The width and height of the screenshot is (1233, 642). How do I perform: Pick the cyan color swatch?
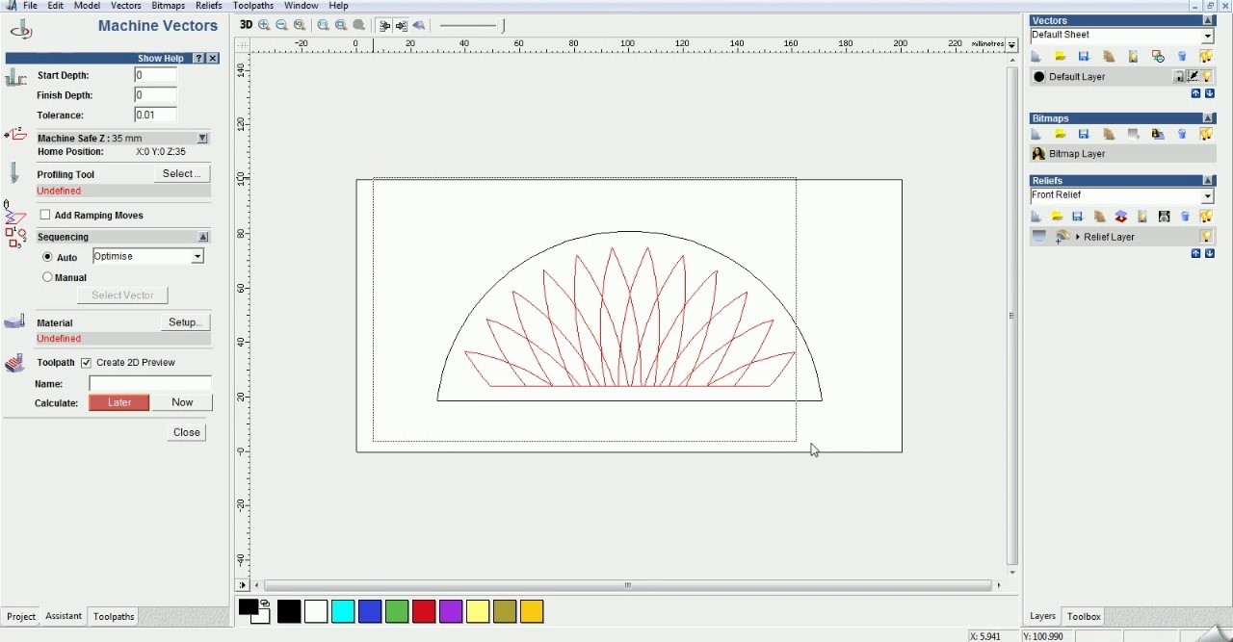click(343, 611)
